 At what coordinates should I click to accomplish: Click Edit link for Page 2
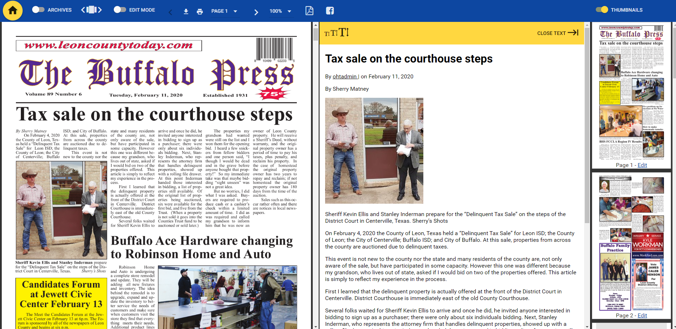(x=642, y=315)
